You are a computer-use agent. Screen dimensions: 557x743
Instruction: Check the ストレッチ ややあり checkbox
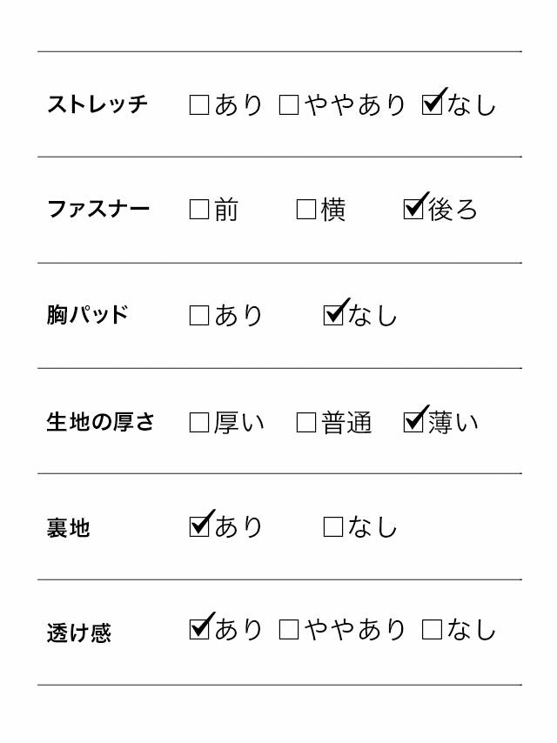pos(289,105)
